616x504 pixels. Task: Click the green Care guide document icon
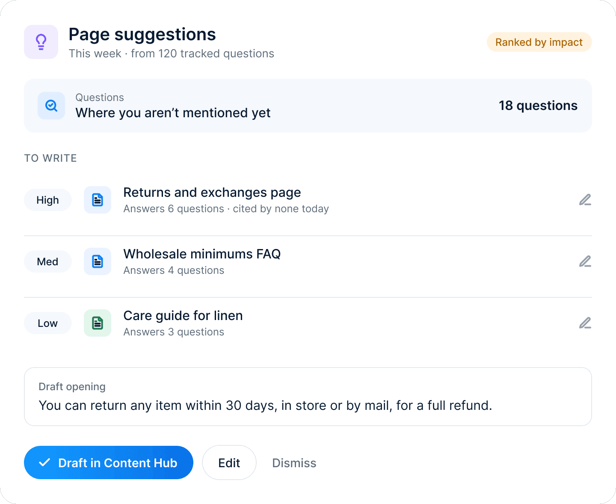click(98, 323)
